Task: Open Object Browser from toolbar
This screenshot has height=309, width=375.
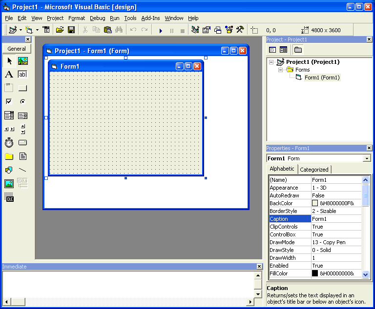Action: pyautogui.click(x=229, y=30)
